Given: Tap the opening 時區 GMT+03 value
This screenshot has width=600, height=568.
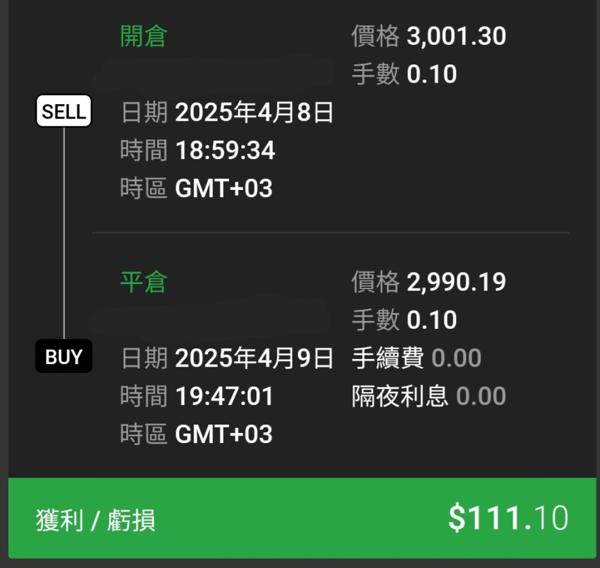Looking at the screenshot, I should pyautogui.click(x=223, y=189).
